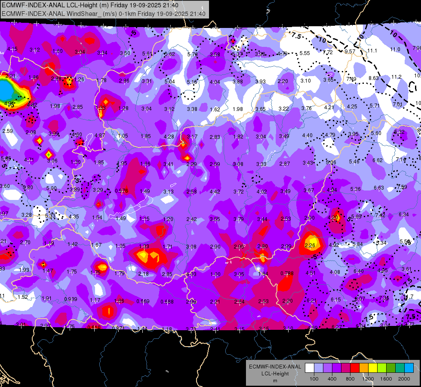The height and width of the screenshot is (387, 421).
Task: Click the wind shear value '7.49'
Action: click(x=351, y=79)
